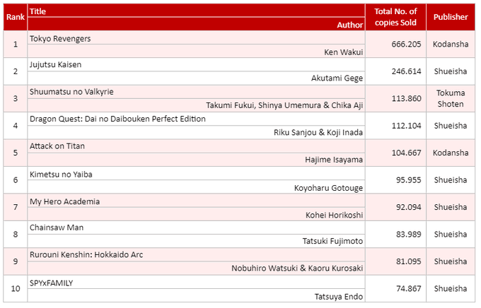This screenshot has width=481, height=308.
Task: Click Kodansha publisher in Attack on Titan row
Action: click(451, 153)
